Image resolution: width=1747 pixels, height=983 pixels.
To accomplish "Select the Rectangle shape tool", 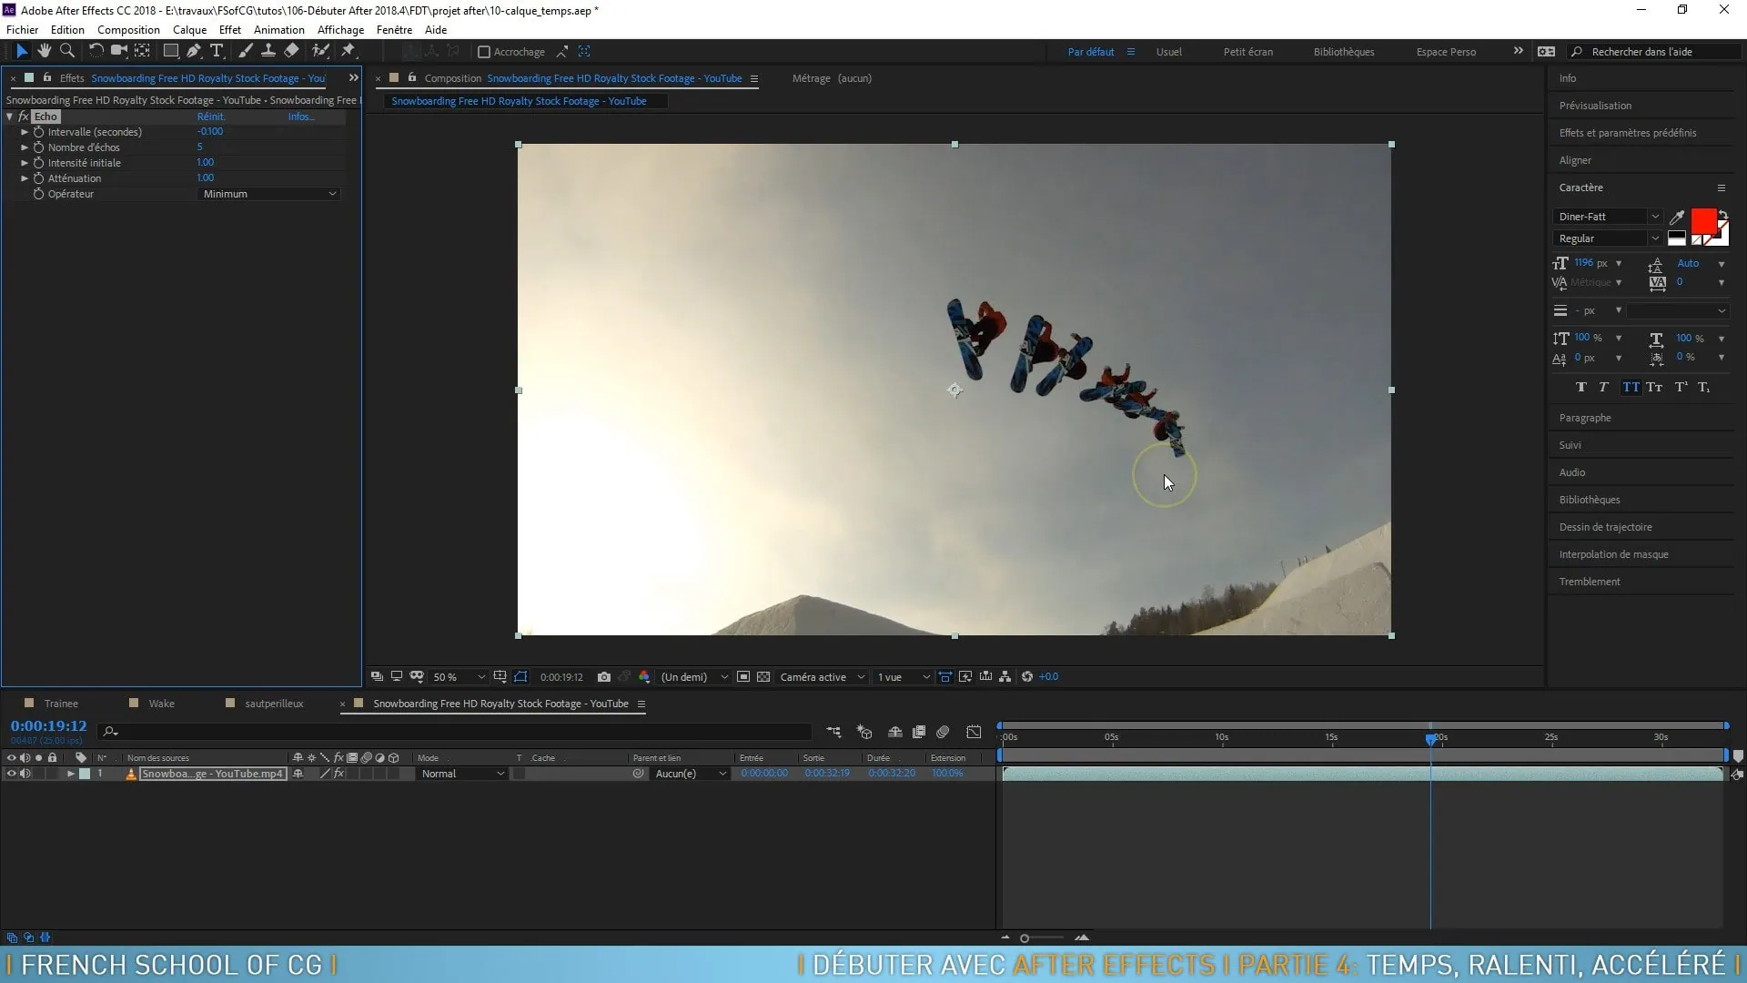I will [x=170, y=51].
